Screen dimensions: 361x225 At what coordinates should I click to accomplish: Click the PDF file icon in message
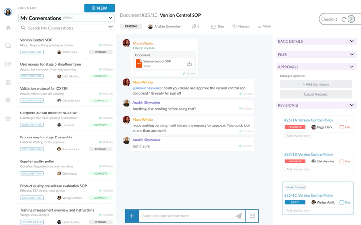point(139,63)
